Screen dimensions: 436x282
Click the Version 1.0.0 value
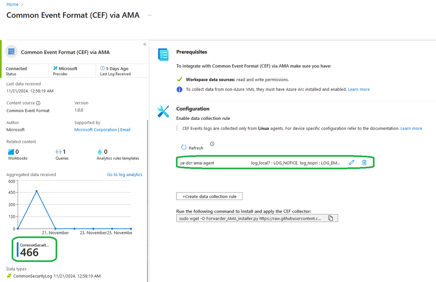pos(79,110)
